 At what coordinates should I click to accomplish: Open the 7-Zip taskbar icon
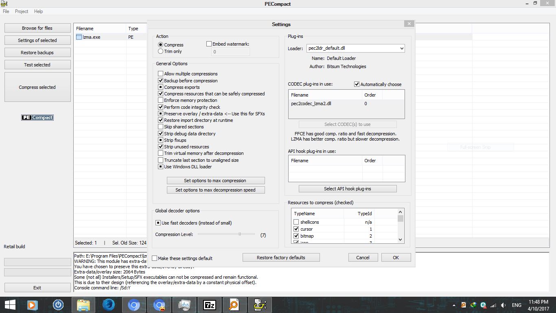point(209,305)
